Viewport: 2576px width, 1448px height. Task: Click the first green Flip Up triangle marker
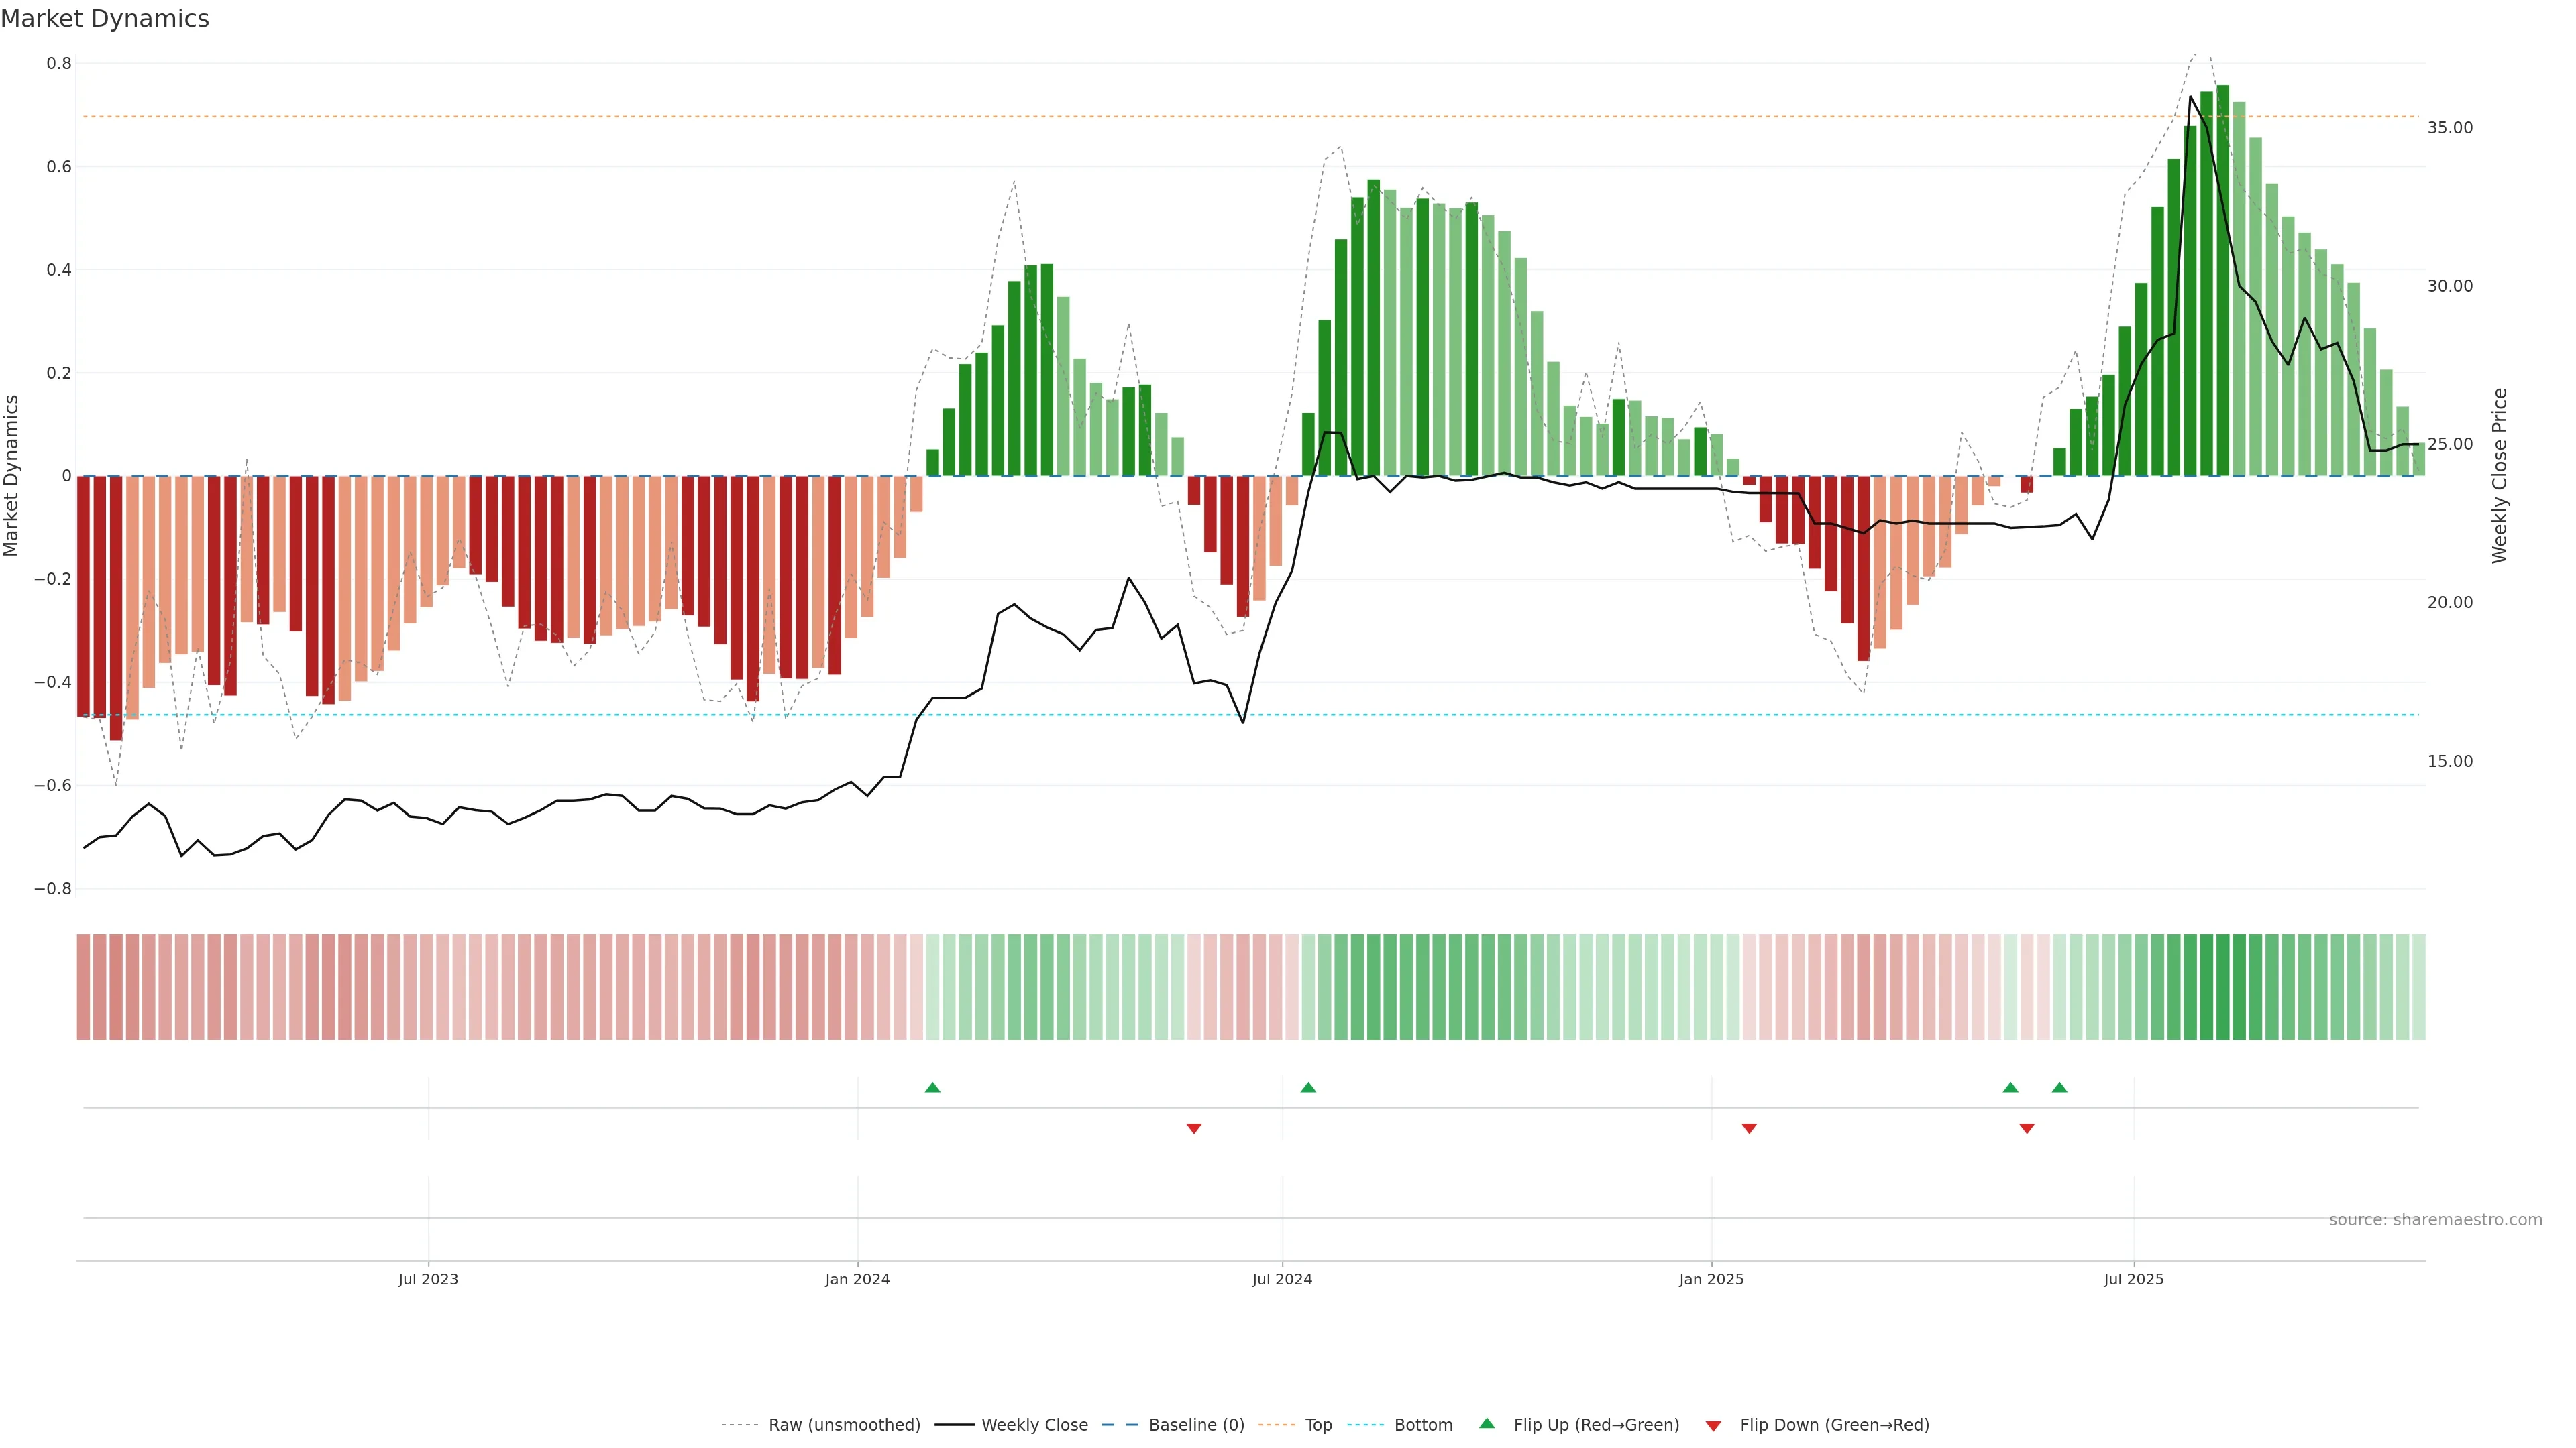coord(932,1087)
